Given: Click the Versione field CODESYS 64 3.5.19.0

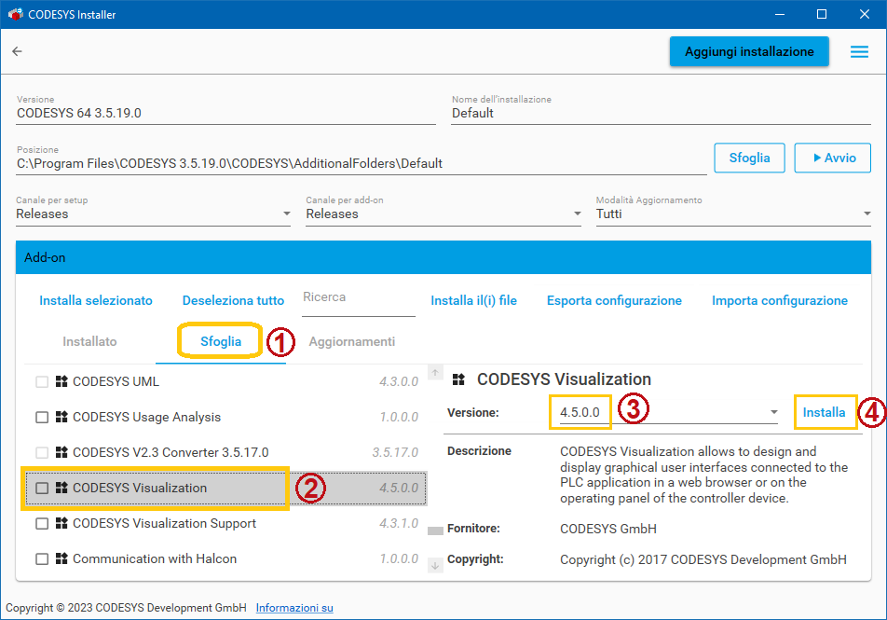Looking at the screenshot, I should pyautogui.click(x=225, y=113).
